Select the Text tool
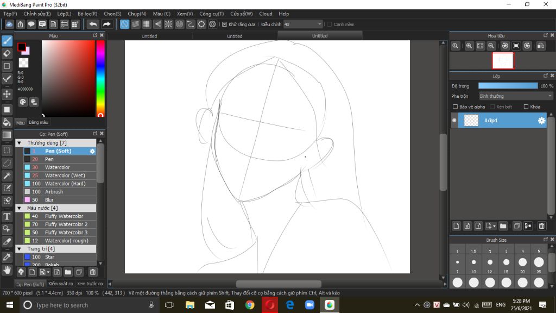 (x=7, y=216)
